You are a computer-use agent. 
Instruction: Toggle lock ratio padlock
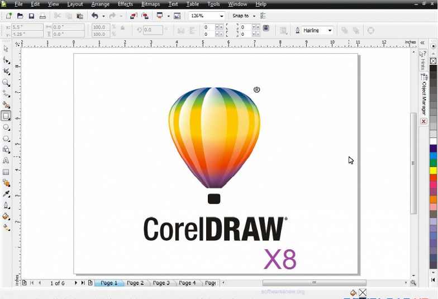tap(123, 28)
